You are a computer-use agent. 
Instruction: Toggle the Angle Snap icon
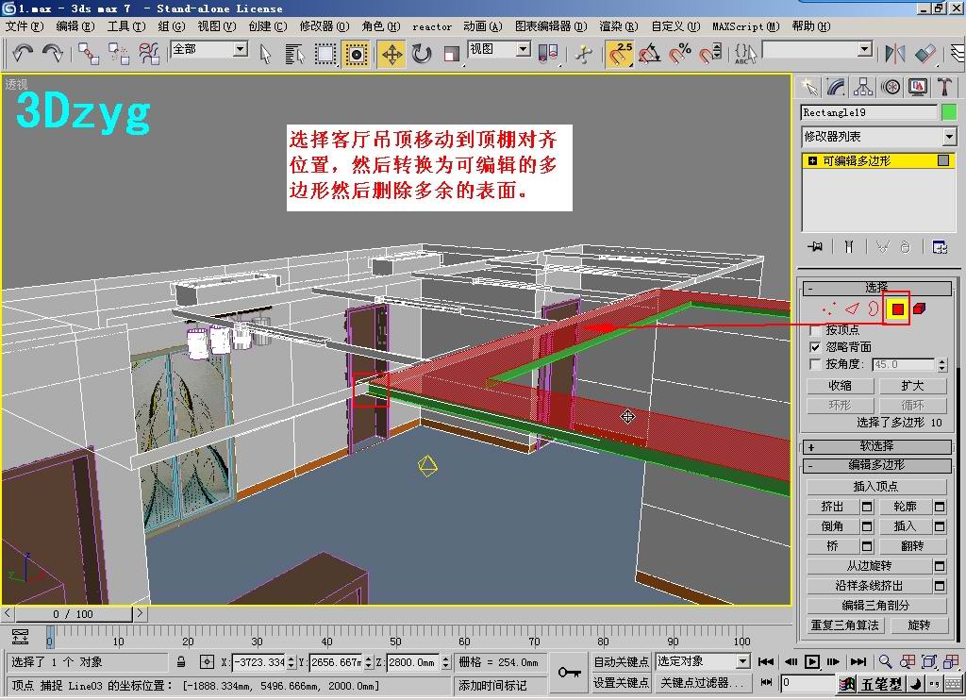tap(649, 54)
